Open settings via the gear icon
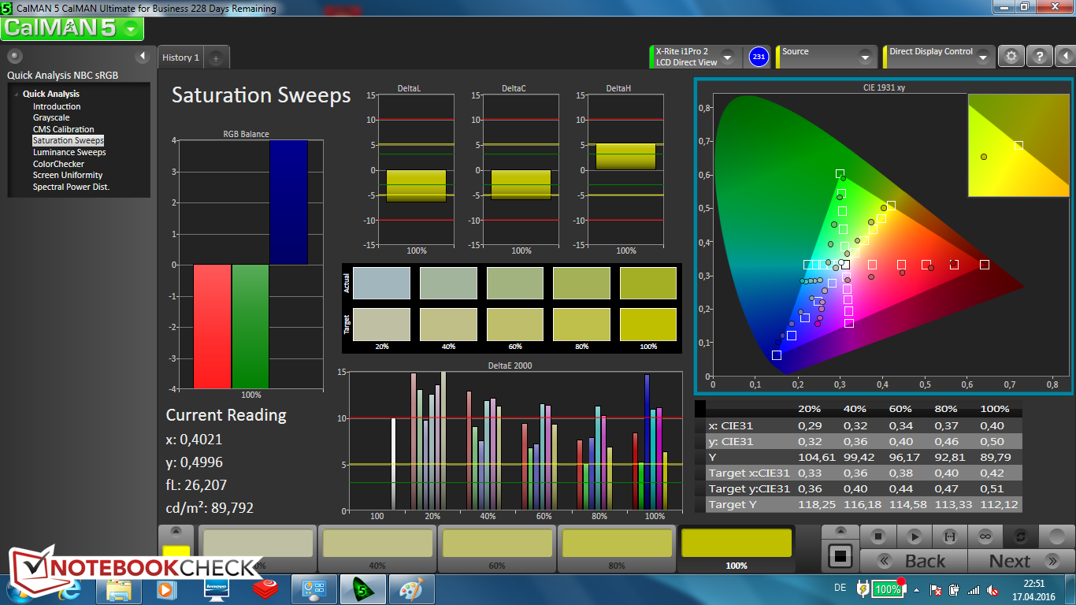Viewport: 1076px width, 605px height. click(x=1011, y=57)
